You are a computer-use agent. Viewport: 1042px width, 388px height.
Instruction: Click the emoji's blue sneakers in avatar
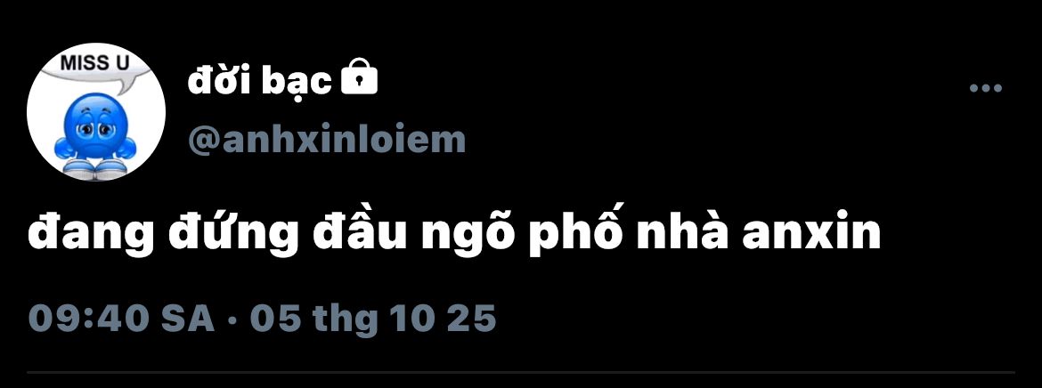(95, 167)
